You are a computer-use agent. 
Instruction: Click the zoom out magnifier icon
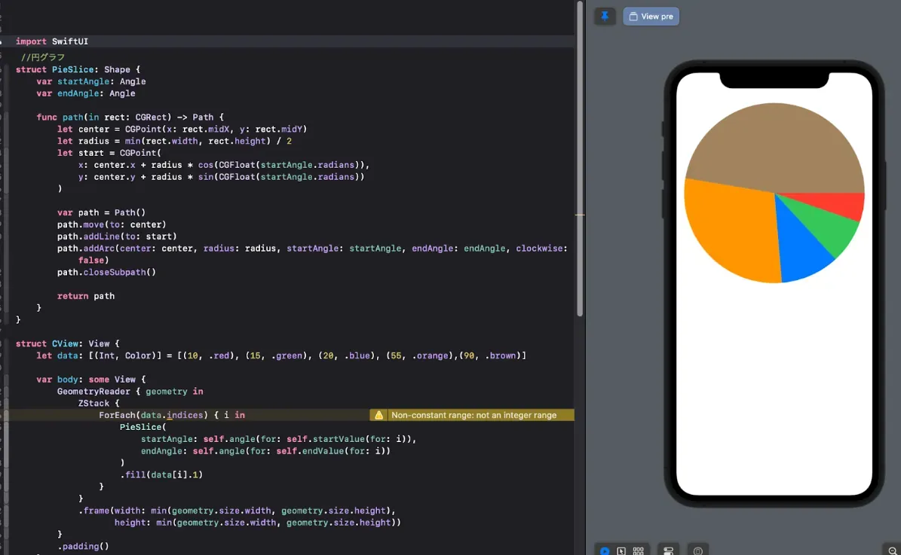pyautogui.click(x=893, y=551)
